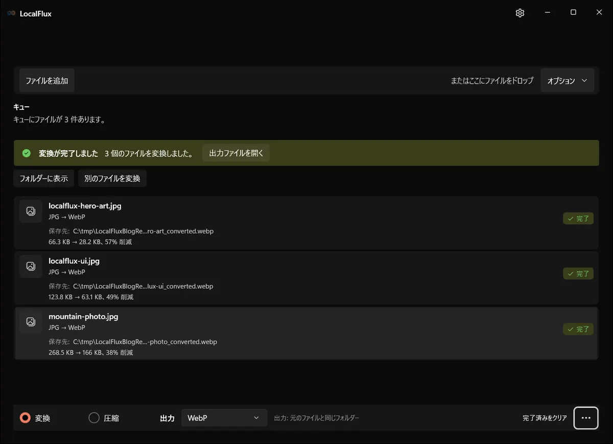Screen dimensions: 613x444
Task: Click フォルダーに表示 button
Action: pyautogui.click(x=44, y=178)
